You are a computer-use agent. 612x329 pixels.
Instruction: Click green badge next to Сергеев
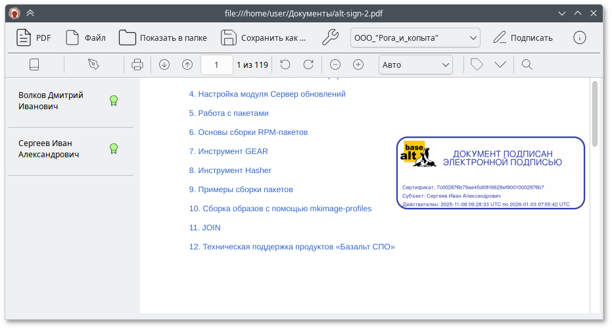pos(114,149)
